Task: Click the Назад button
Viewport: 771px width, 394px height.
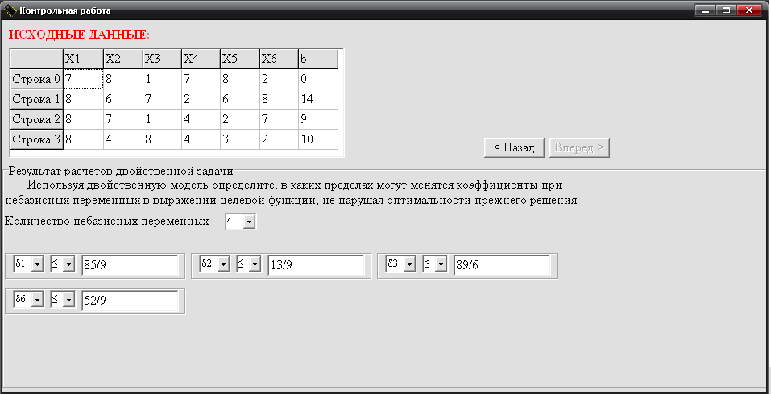Action: point(514,147)
